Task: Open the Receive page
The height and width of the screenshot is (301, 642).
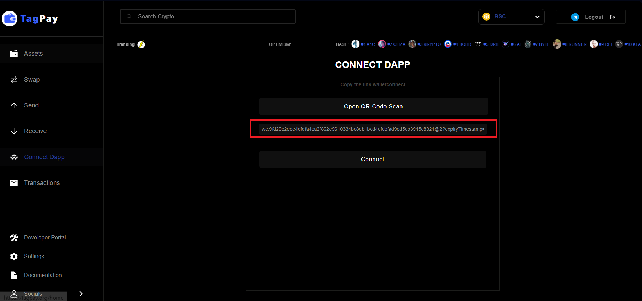Action: (35, 131)
